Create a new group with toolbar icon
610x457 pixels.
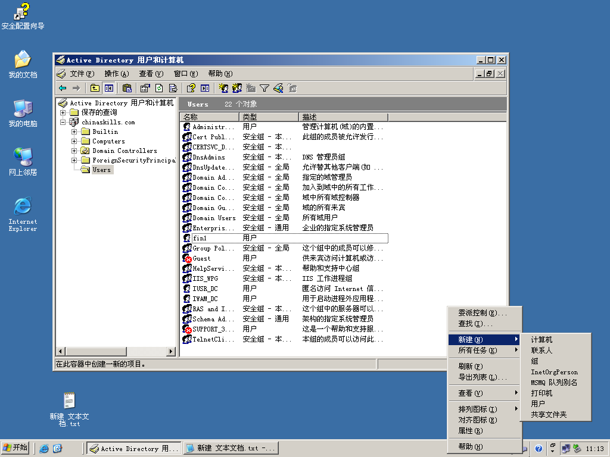[237, 88]
